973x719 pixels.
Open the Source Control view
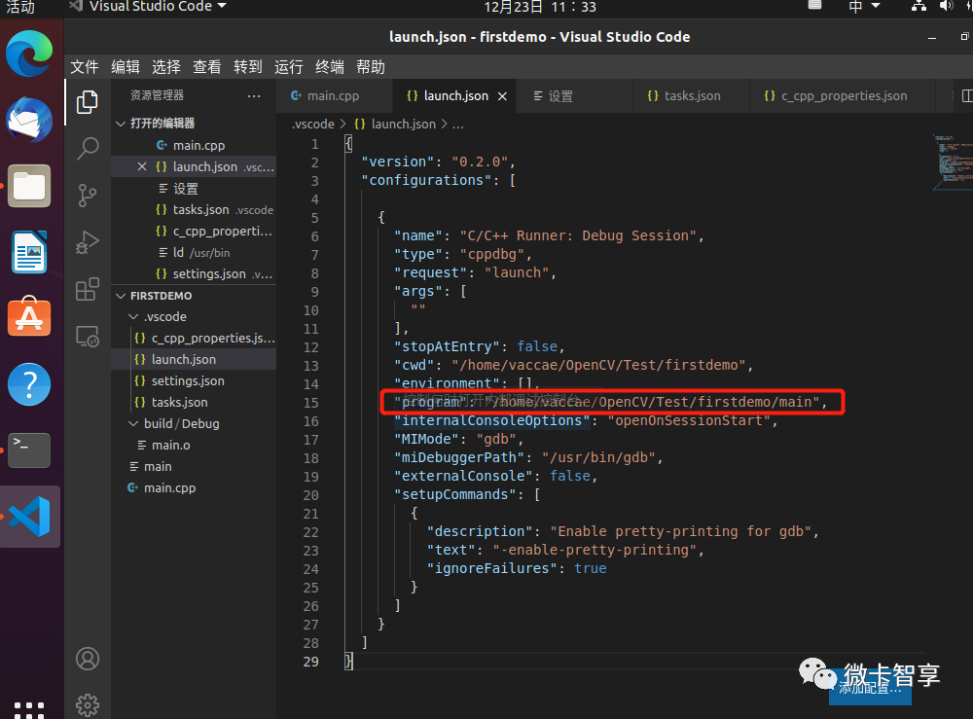tap(87, 195)
